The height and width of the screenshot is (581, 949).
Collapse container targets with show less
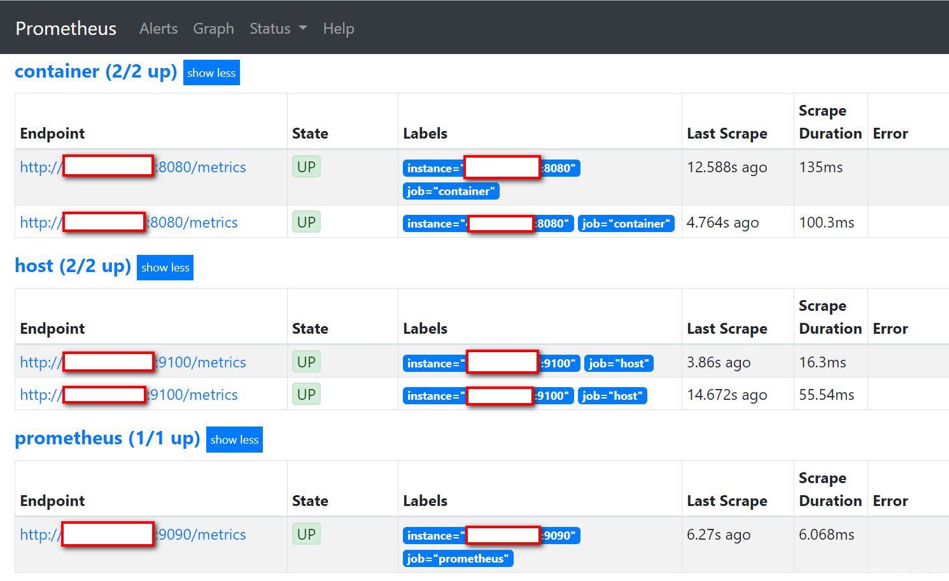[211, 72]
